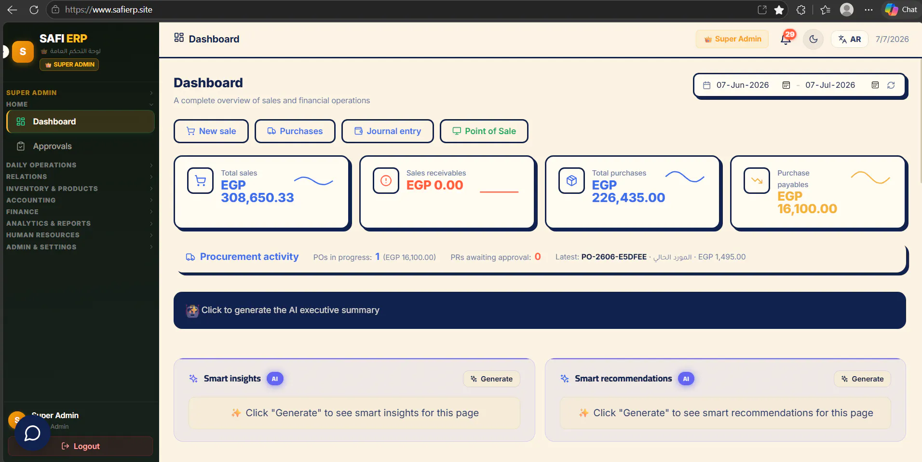Click the browser profile avatar
This screenshot has width=922, height=462.
tap(847, 10)
